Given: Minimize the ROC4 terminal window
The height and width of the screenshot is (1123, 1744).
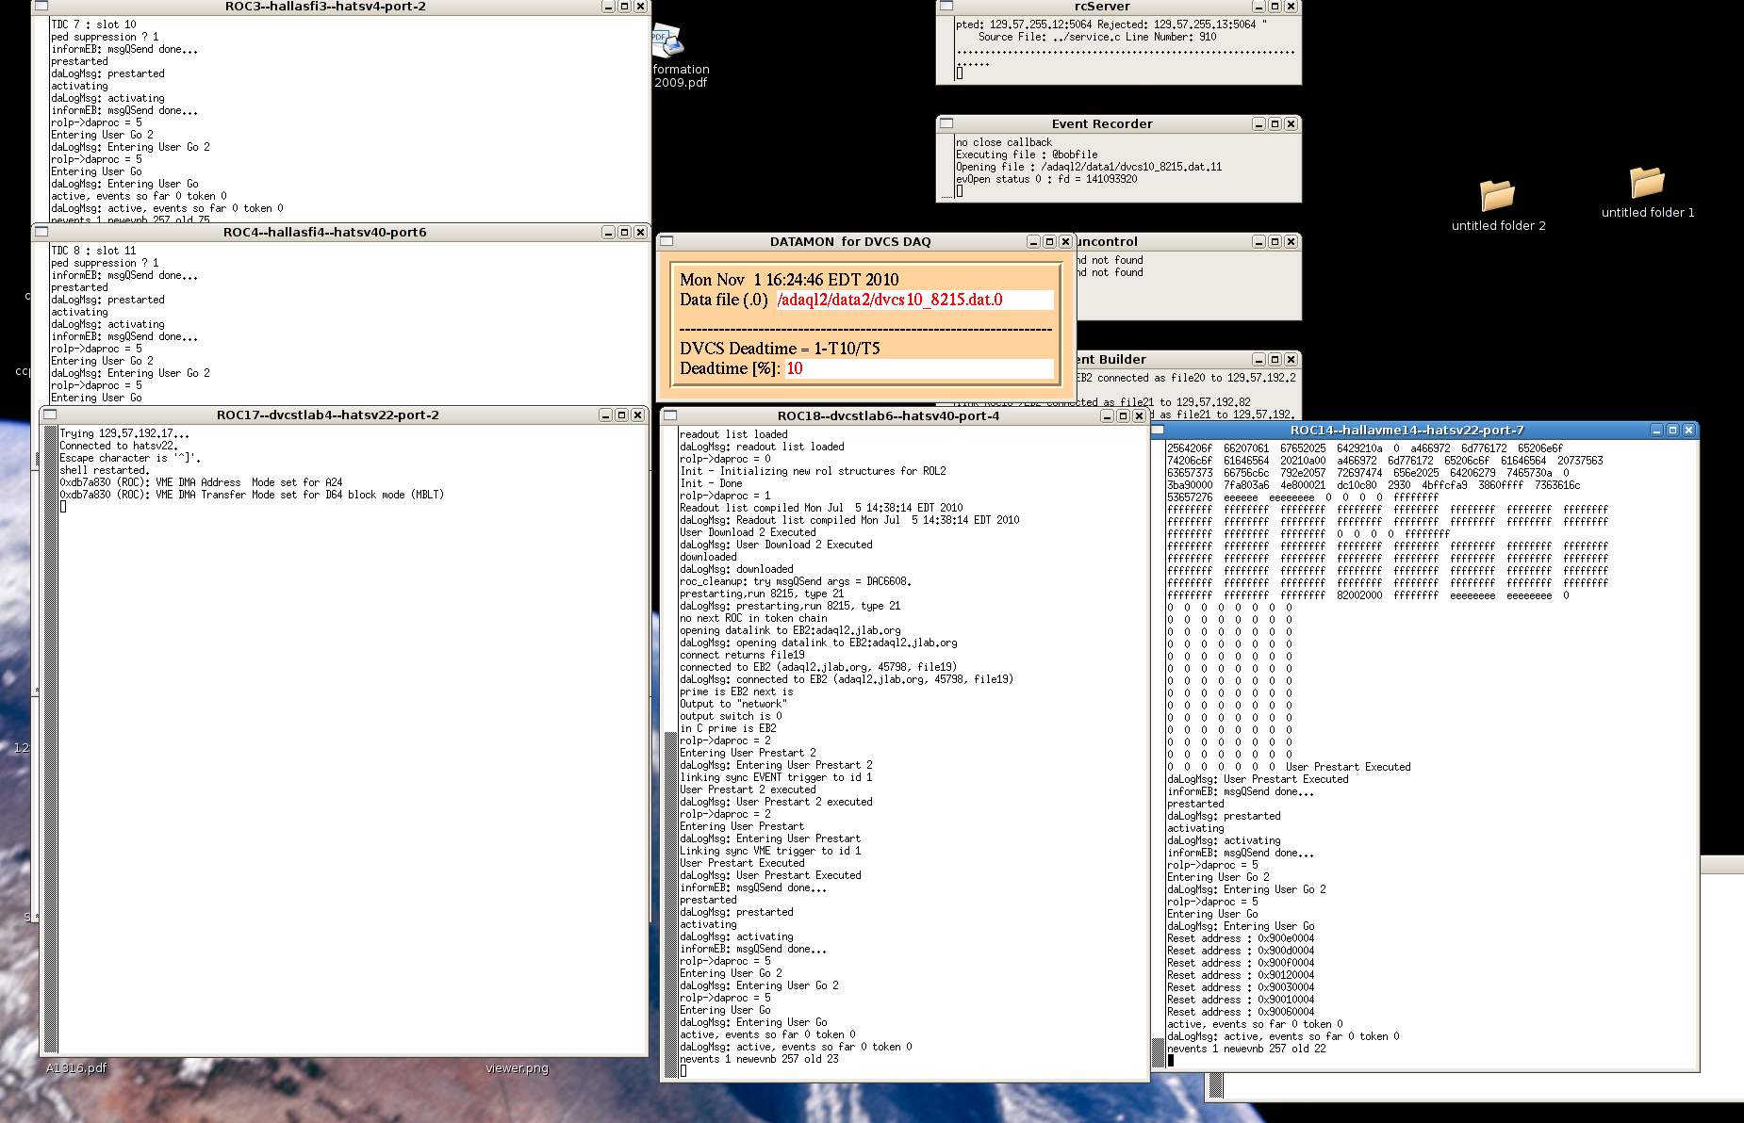Looking at the screenshot, I should [608, 232].
